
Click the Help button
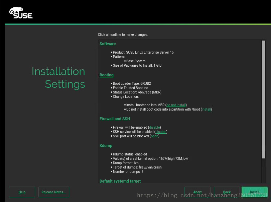click(x=22, y=192)
